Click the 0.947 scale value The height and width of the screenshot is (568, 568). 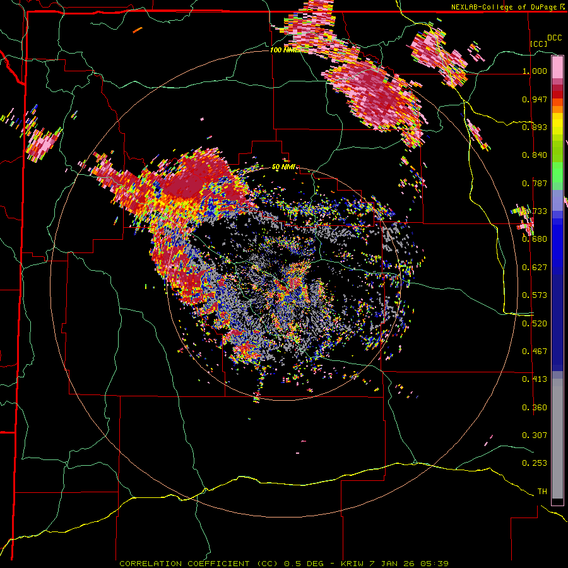click(x=535, y=99)
